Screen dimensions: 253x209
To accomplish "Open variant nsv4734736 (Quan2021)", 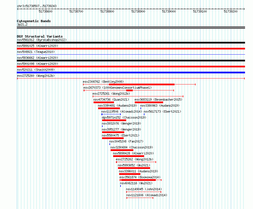I will click(x=111, y=100).
